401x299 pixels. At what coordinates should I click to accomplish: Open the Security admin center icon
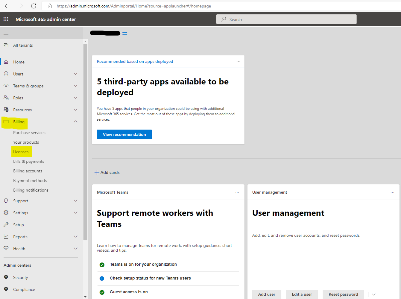point(6,277)
